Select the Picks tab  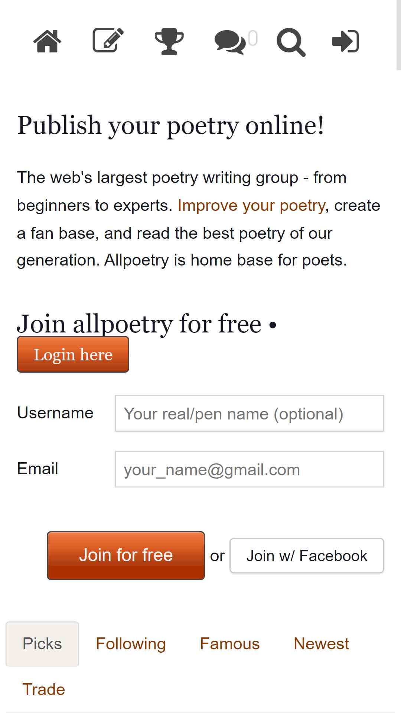[42, 644]
